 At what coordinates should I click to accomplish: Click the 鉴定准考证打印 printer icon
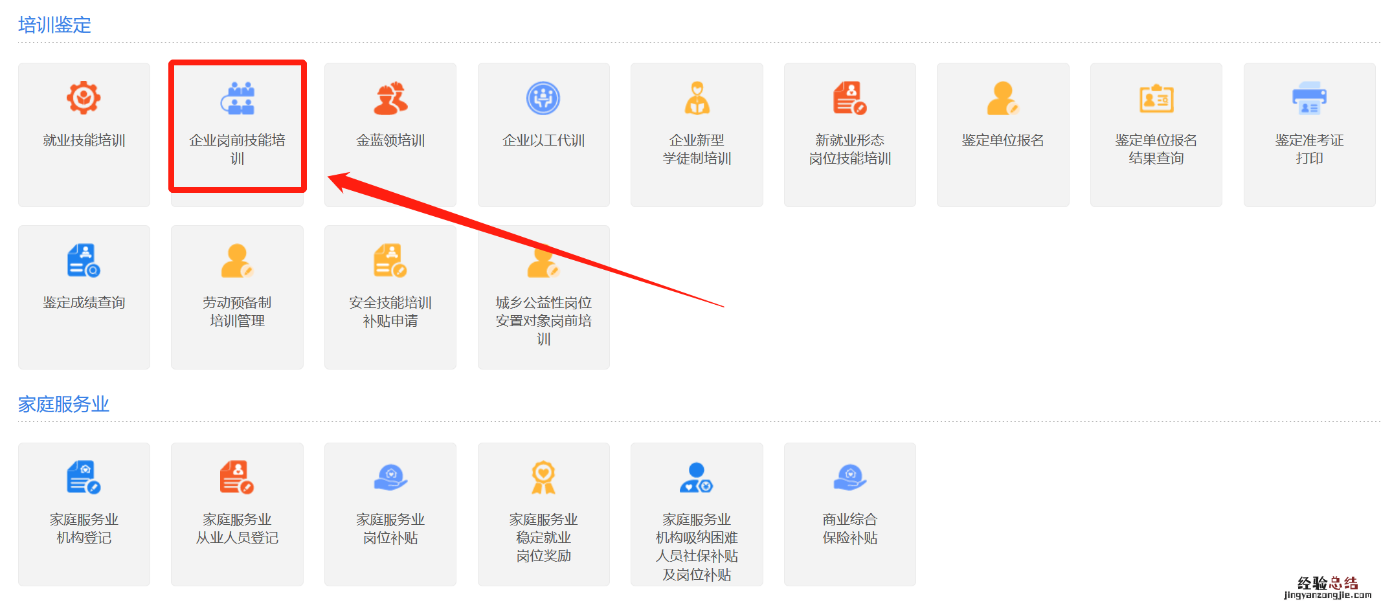(x=1309, y=98)
